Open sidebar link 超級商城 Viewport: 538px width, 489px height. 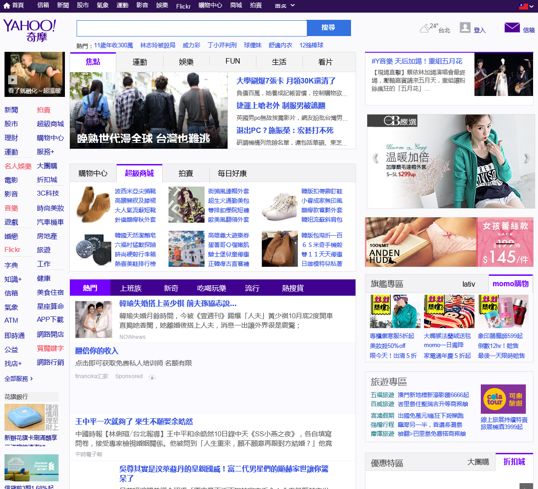[x=50, y=124]
